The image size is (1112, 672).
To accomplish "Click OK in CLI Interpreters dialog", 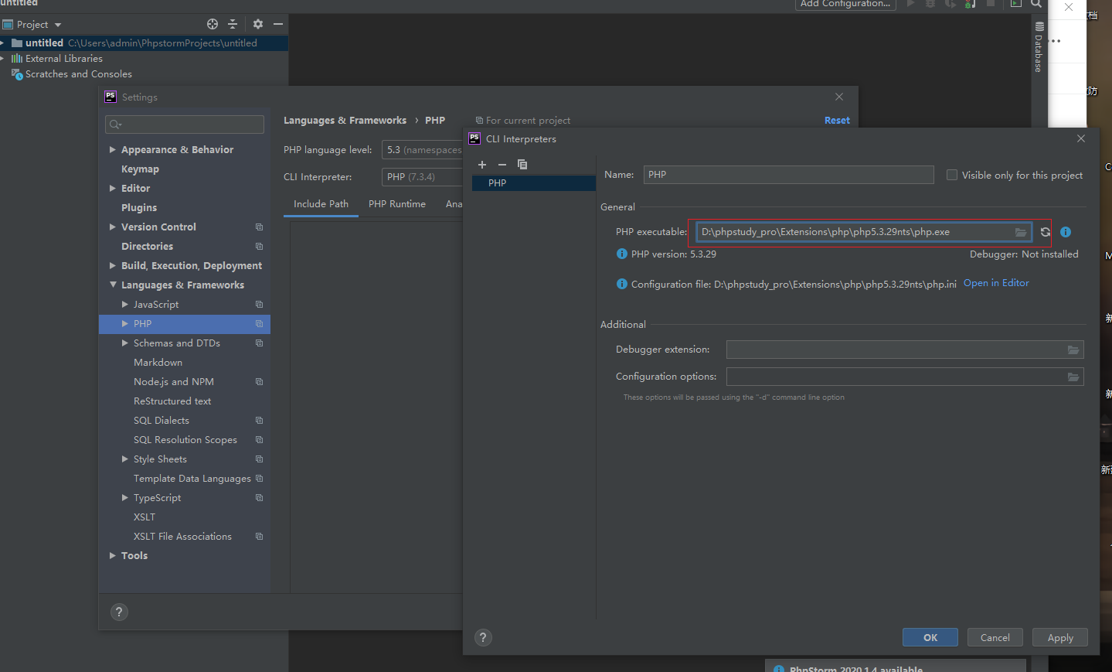I will [930, 638].
